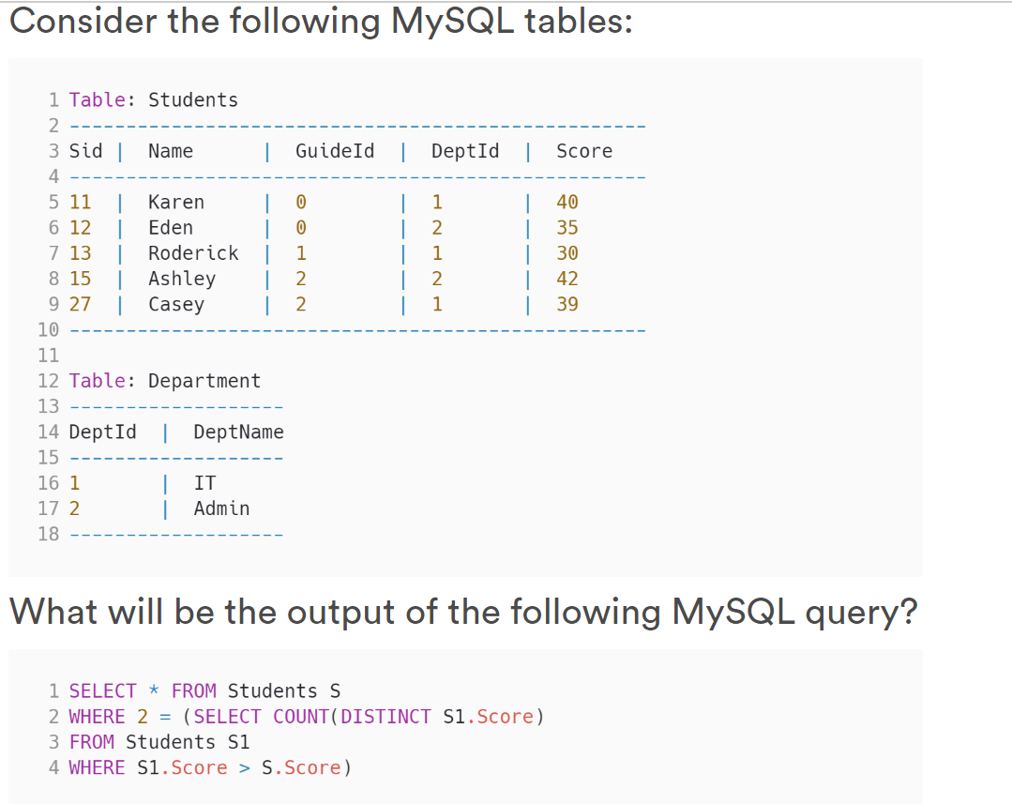Viewport: 1012px width, 804px height.
Task: Click the heading "Consider the following MySQL tables"
Action: tap(321, 21)
